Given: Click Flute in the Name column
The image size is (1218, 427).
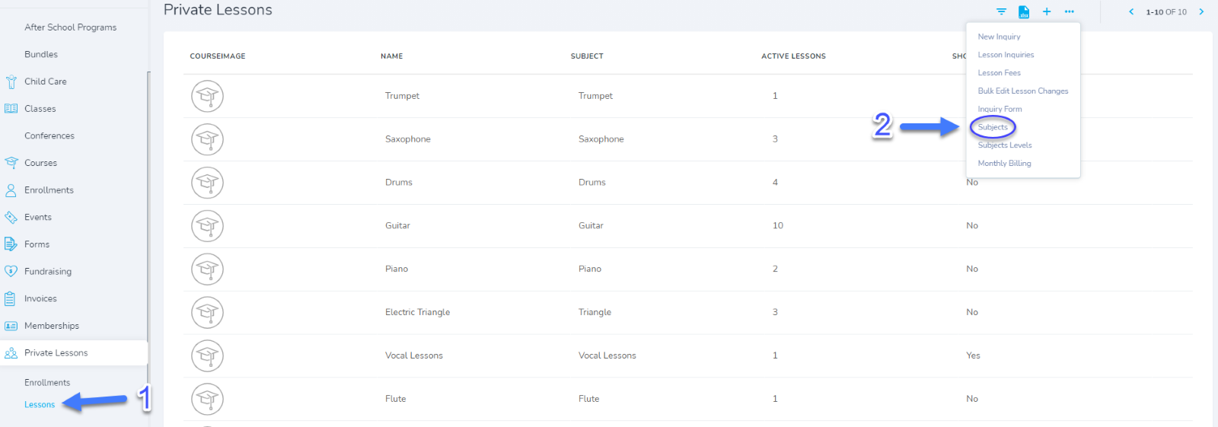Looking at the screenshot, I should (396, 399).
